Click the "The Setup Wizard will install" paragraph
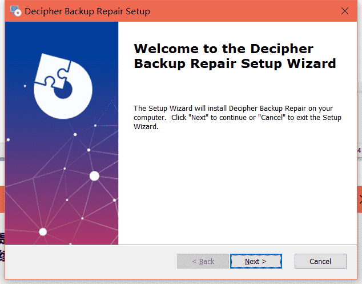 [238, 117]
